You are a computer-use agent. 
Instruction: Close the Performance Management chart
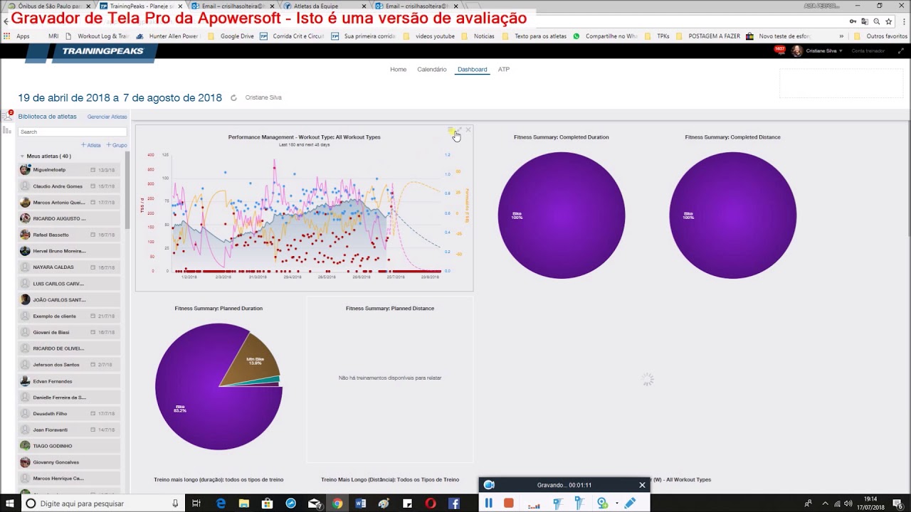[x=468, y=130]
